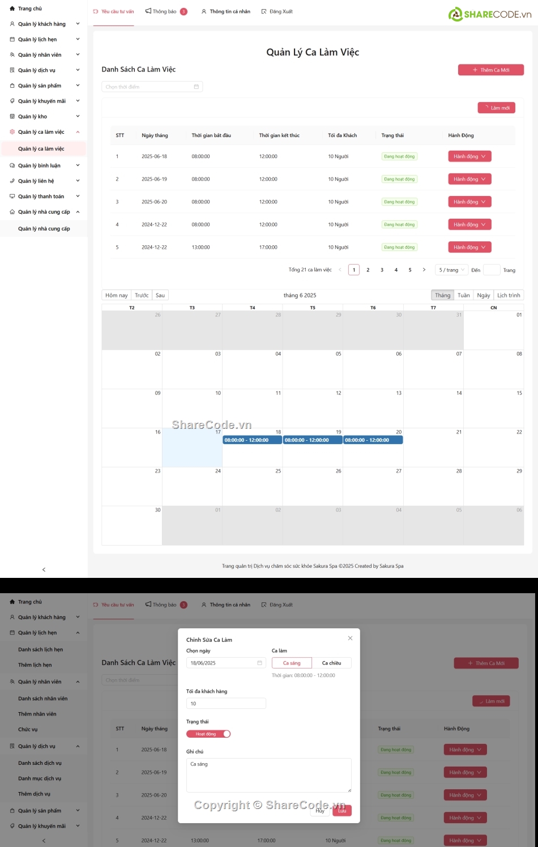Click the Hôm nay calendar button
Viewport: 538px width, 847px height.
(117, 295)
